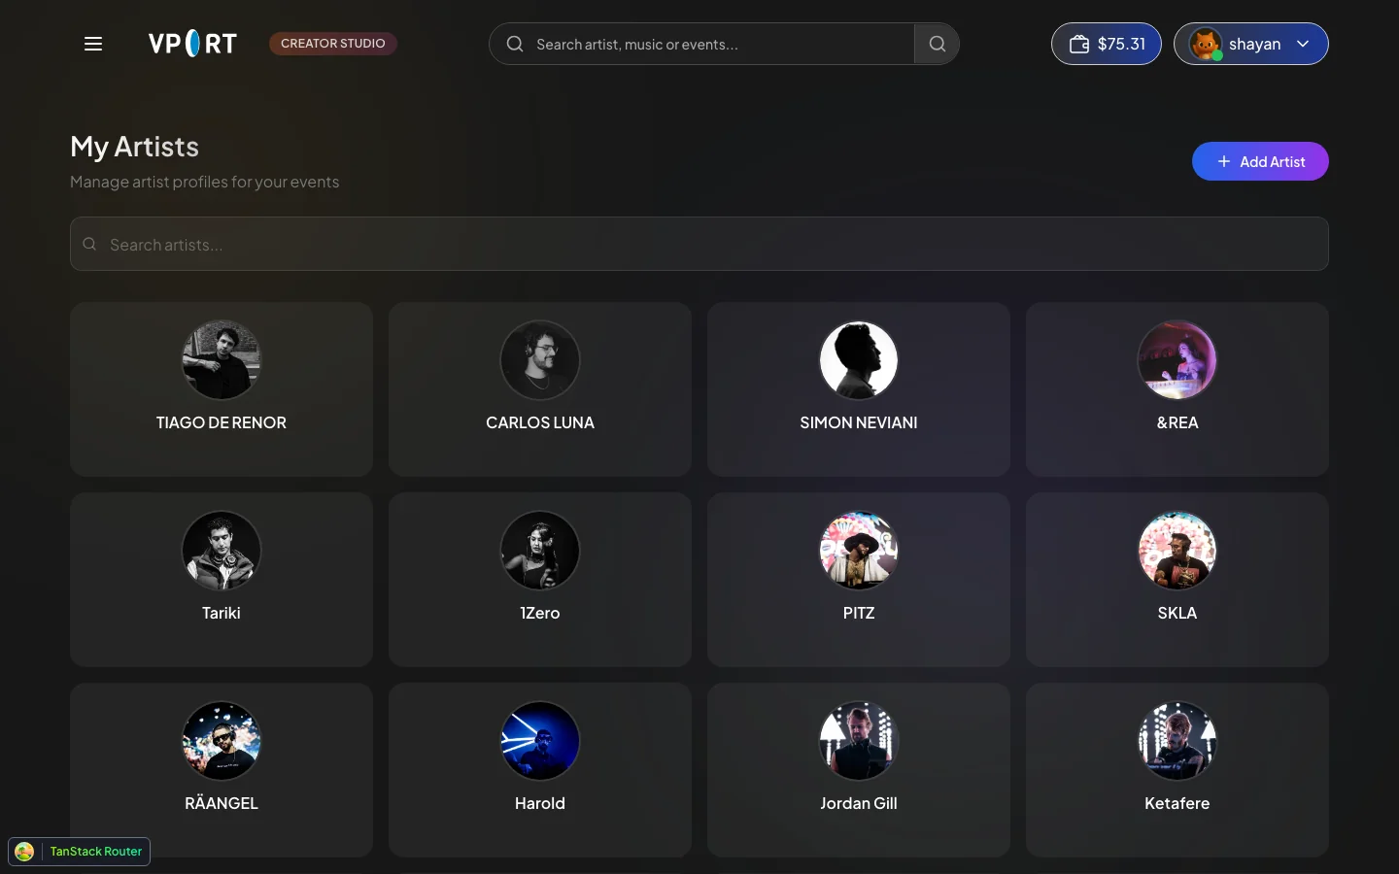
Task: Select the CARLOS LUNA artist photo
Action: [x=540, y=360]
